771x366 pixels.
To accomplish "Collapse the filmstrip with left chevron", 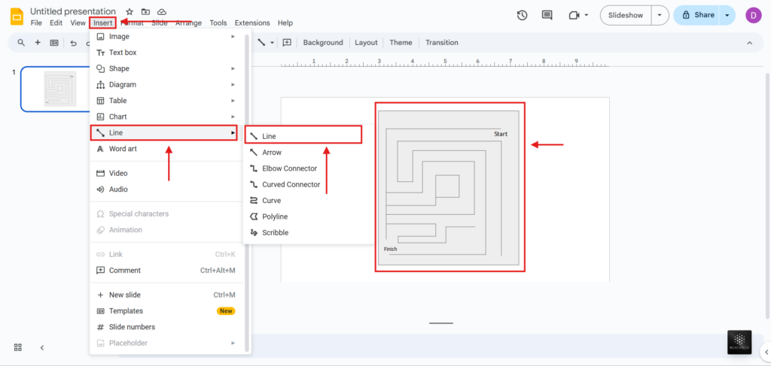I will pyautogui.click(x=42, y=347).
